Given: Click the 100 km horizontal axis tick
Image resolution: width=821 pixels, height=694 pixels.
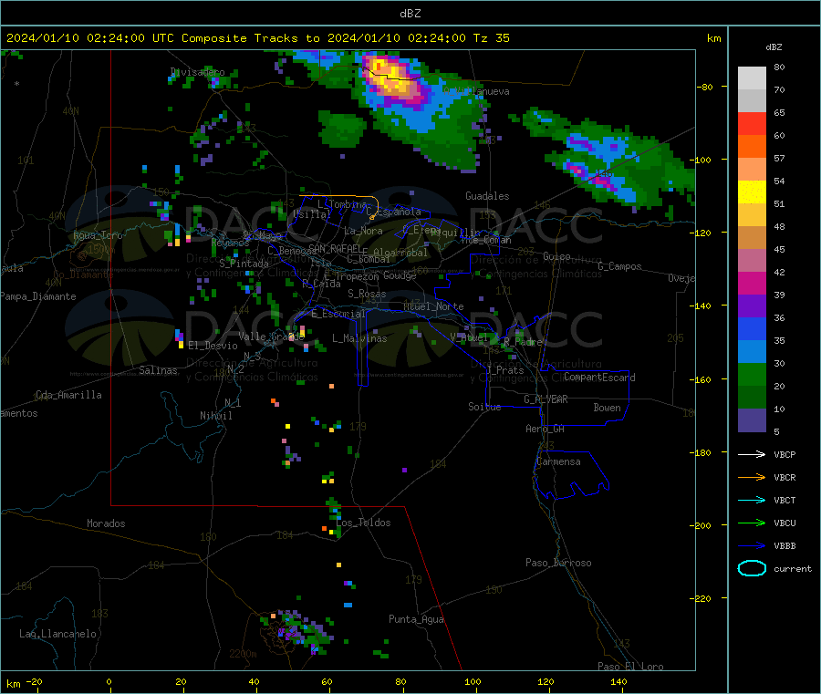Looking at the screenshot, I should pyautogui.click(x=473, y=681).
